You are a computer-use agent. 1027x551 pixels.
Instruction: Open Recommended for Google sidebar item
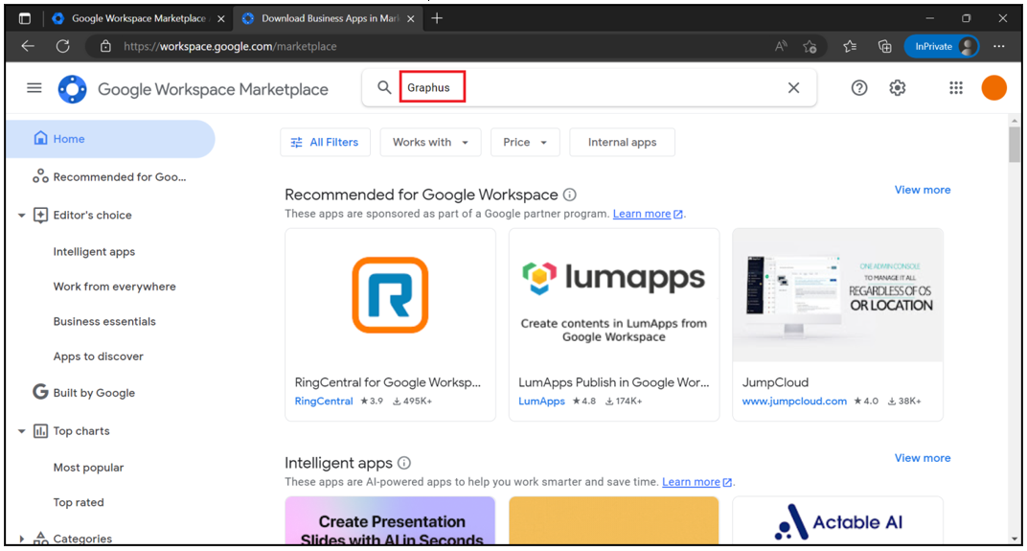tap(110, 177)
